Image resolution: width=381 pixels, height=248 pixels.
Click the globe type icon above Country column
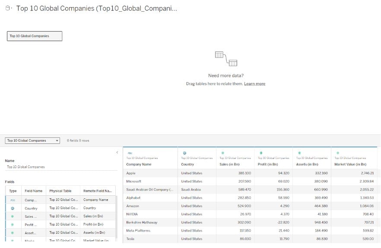(184, 153)
